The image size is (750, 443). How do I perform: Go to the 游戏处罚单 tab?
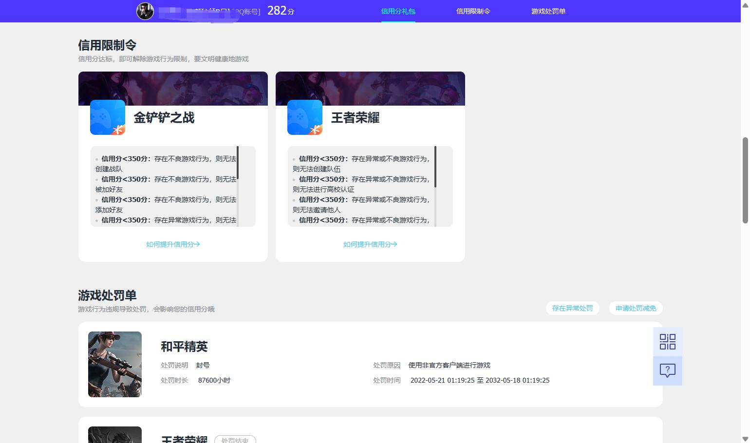click(x=548, y=11)
